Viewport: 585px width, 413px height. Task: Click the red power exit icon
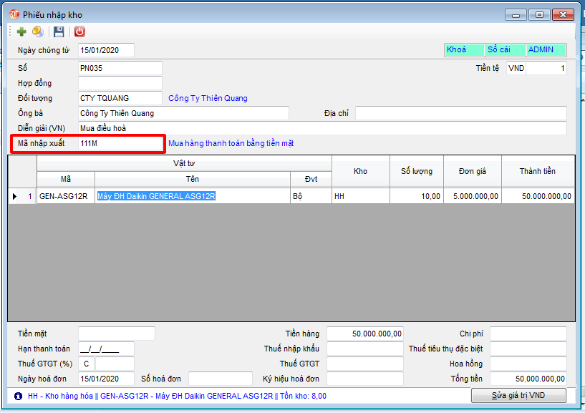point(79,31)
